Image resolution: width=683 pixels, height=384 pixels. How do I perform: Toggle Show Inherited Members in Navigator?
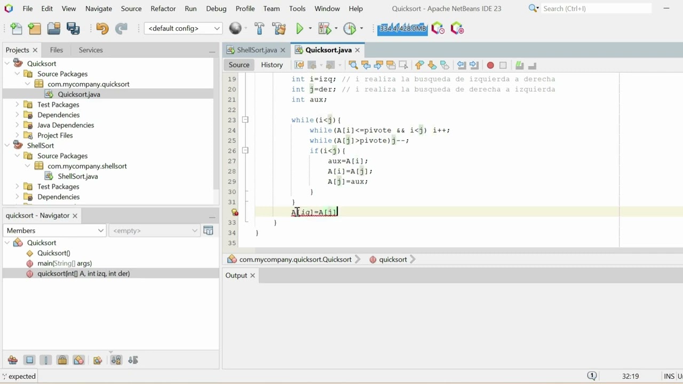tap(13, 360)
